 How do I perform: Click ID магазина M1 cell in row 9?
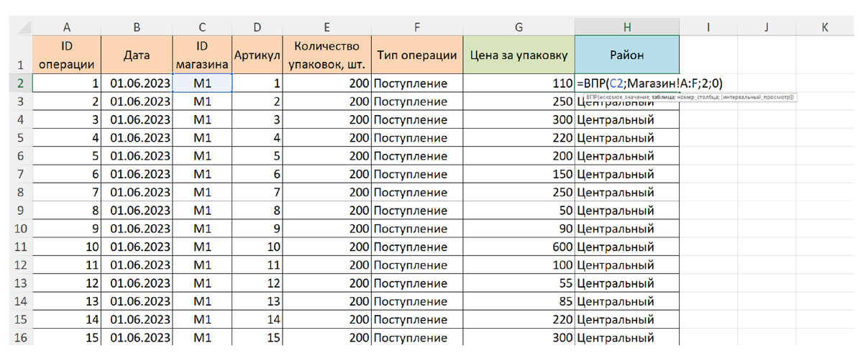(202, 211)
